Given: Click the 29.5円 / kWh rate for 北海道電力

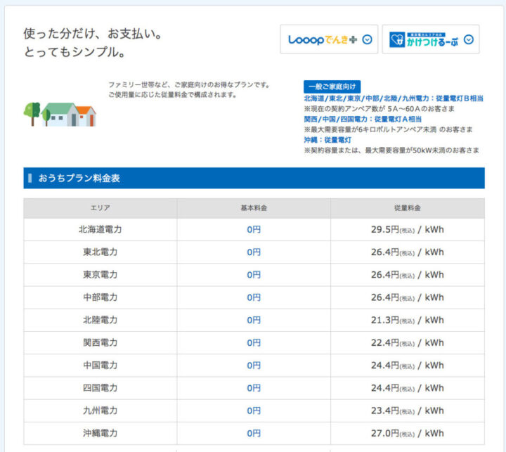Looking at the screenshot, I should click(x=408, y=230).
